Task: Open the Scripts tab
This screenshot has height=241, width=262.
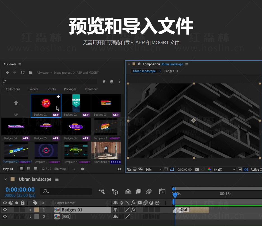Action: (x=51, y=89)
